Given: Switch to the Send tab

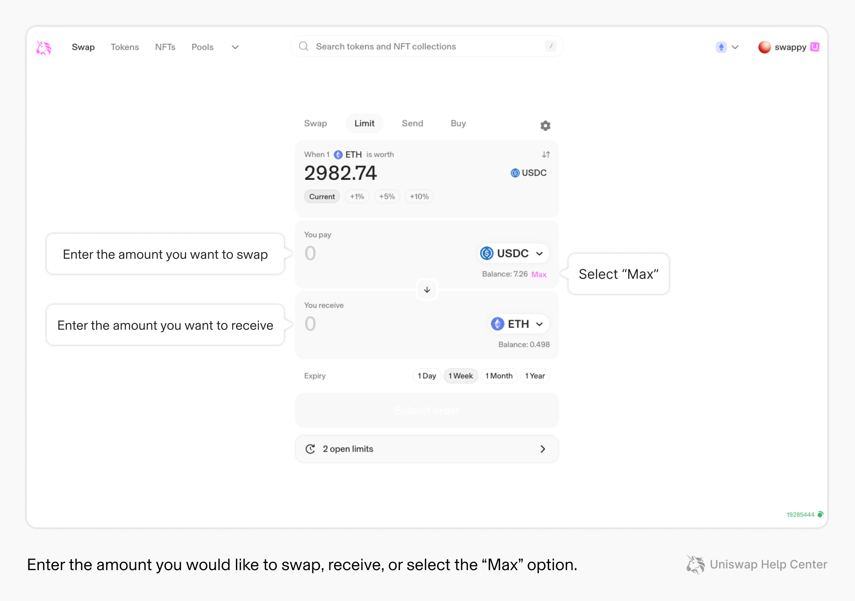Looking at the screenshot, I should [412, 124].
